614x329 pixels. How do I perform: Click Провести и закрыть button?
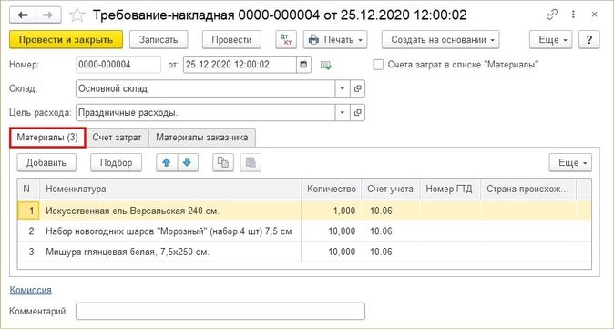(67, 40)
